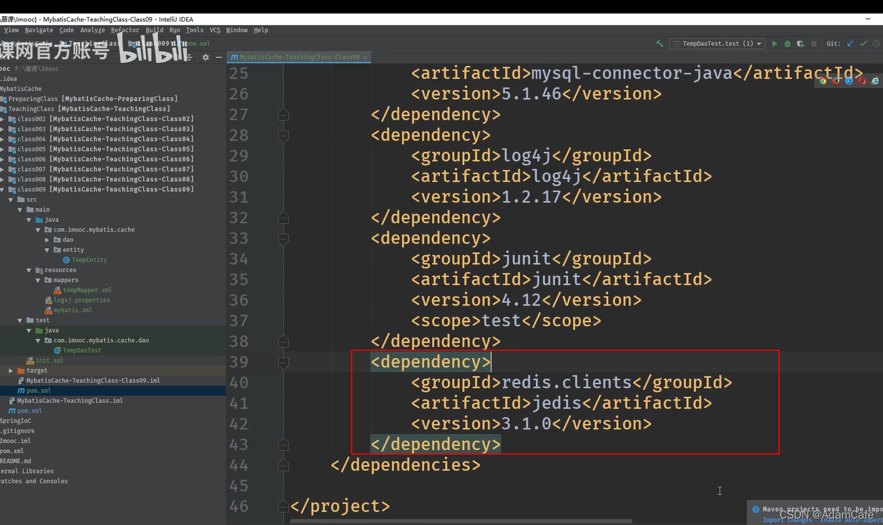Click the Build project hammer icon

point(659,43)
